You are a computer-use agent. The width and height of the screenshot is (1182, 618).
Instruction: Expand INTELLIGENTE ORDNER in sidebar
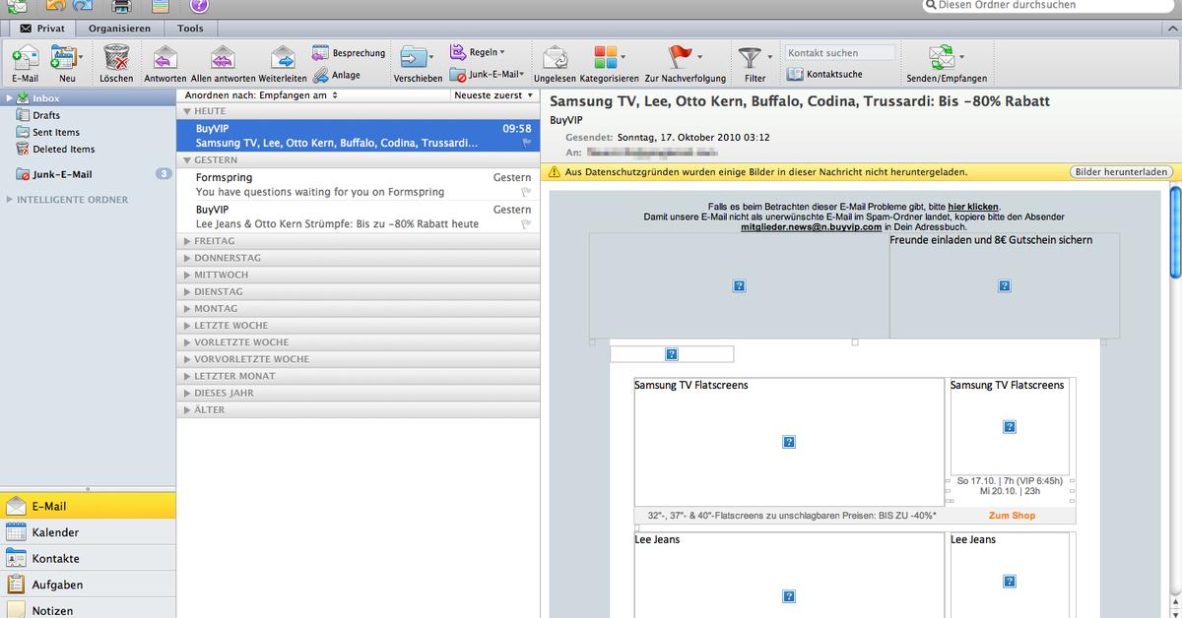[10, 200]
